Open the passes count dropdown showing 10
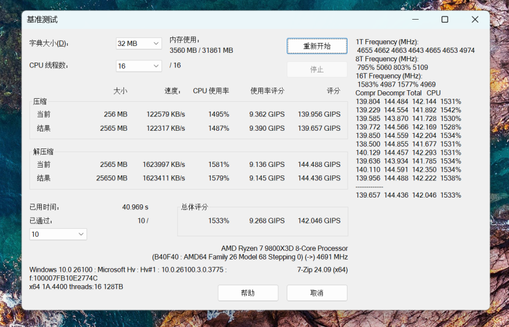Viewport: 509px width, 327px height. (x=58, y=234)
